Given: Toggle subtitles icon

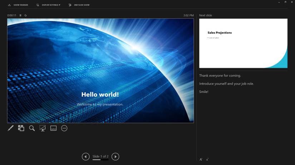Looking at the screenshot, I should pos(53,128).
